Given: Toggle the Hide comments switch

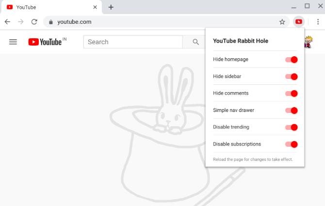Looking at the screenshot, I should tap(291, 94).
